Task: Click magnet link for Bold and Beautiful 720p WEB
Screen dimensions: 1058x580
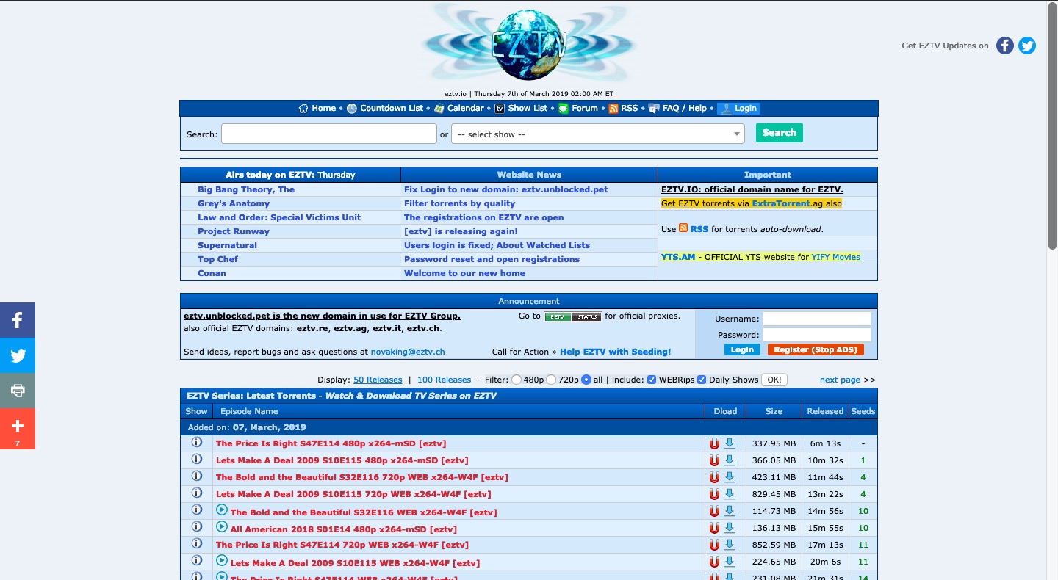Action: (x=714, y=477)
